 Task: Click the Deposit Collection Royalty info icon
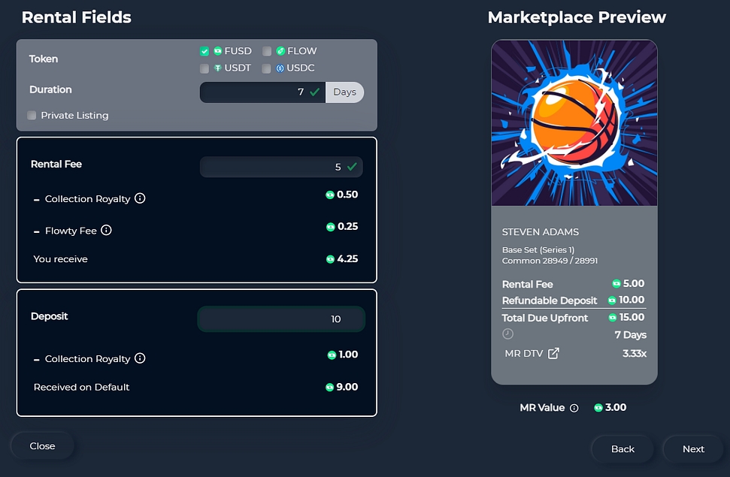[140, 359]
